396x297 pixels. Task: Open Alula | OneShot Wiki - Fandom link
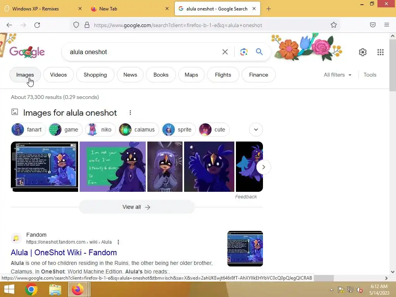(x=64, y=252)
